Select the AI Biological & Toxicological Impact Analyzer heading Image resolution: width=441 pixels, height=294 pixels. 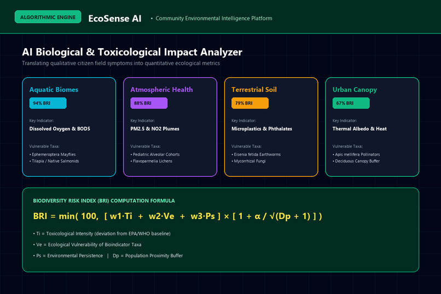(132, 52)
